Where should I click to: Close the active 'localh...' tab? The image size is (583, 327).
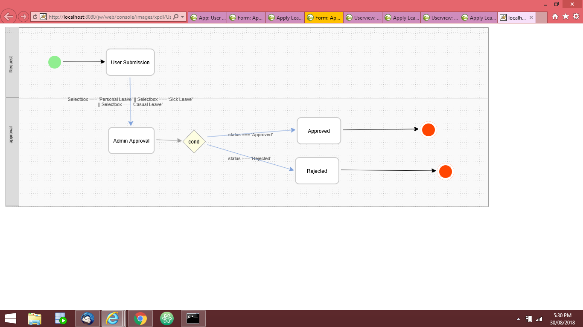531,17
